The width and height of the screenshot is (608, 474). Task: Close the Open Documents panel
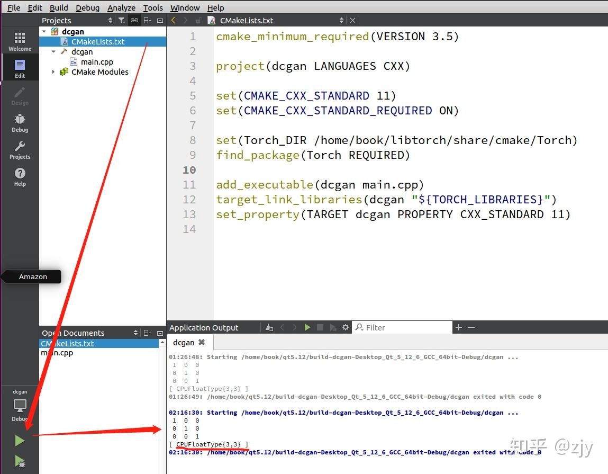(x=160, y=333)
